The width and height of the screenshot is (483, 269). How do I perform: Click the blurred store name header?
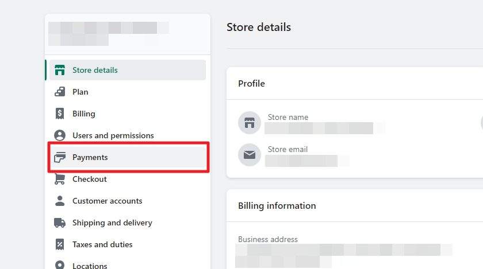coord(109,34)
